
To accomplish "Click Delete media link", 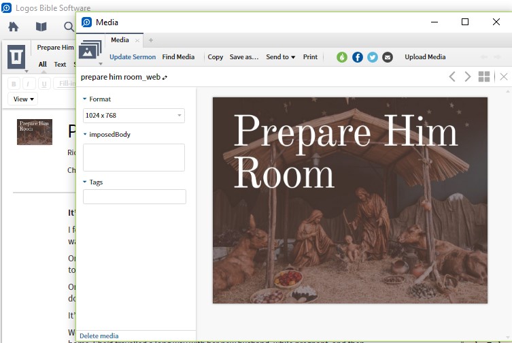I will pos(99,336).
